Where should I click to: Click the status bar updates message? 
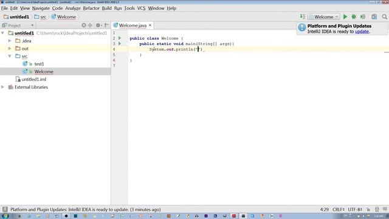85,209
